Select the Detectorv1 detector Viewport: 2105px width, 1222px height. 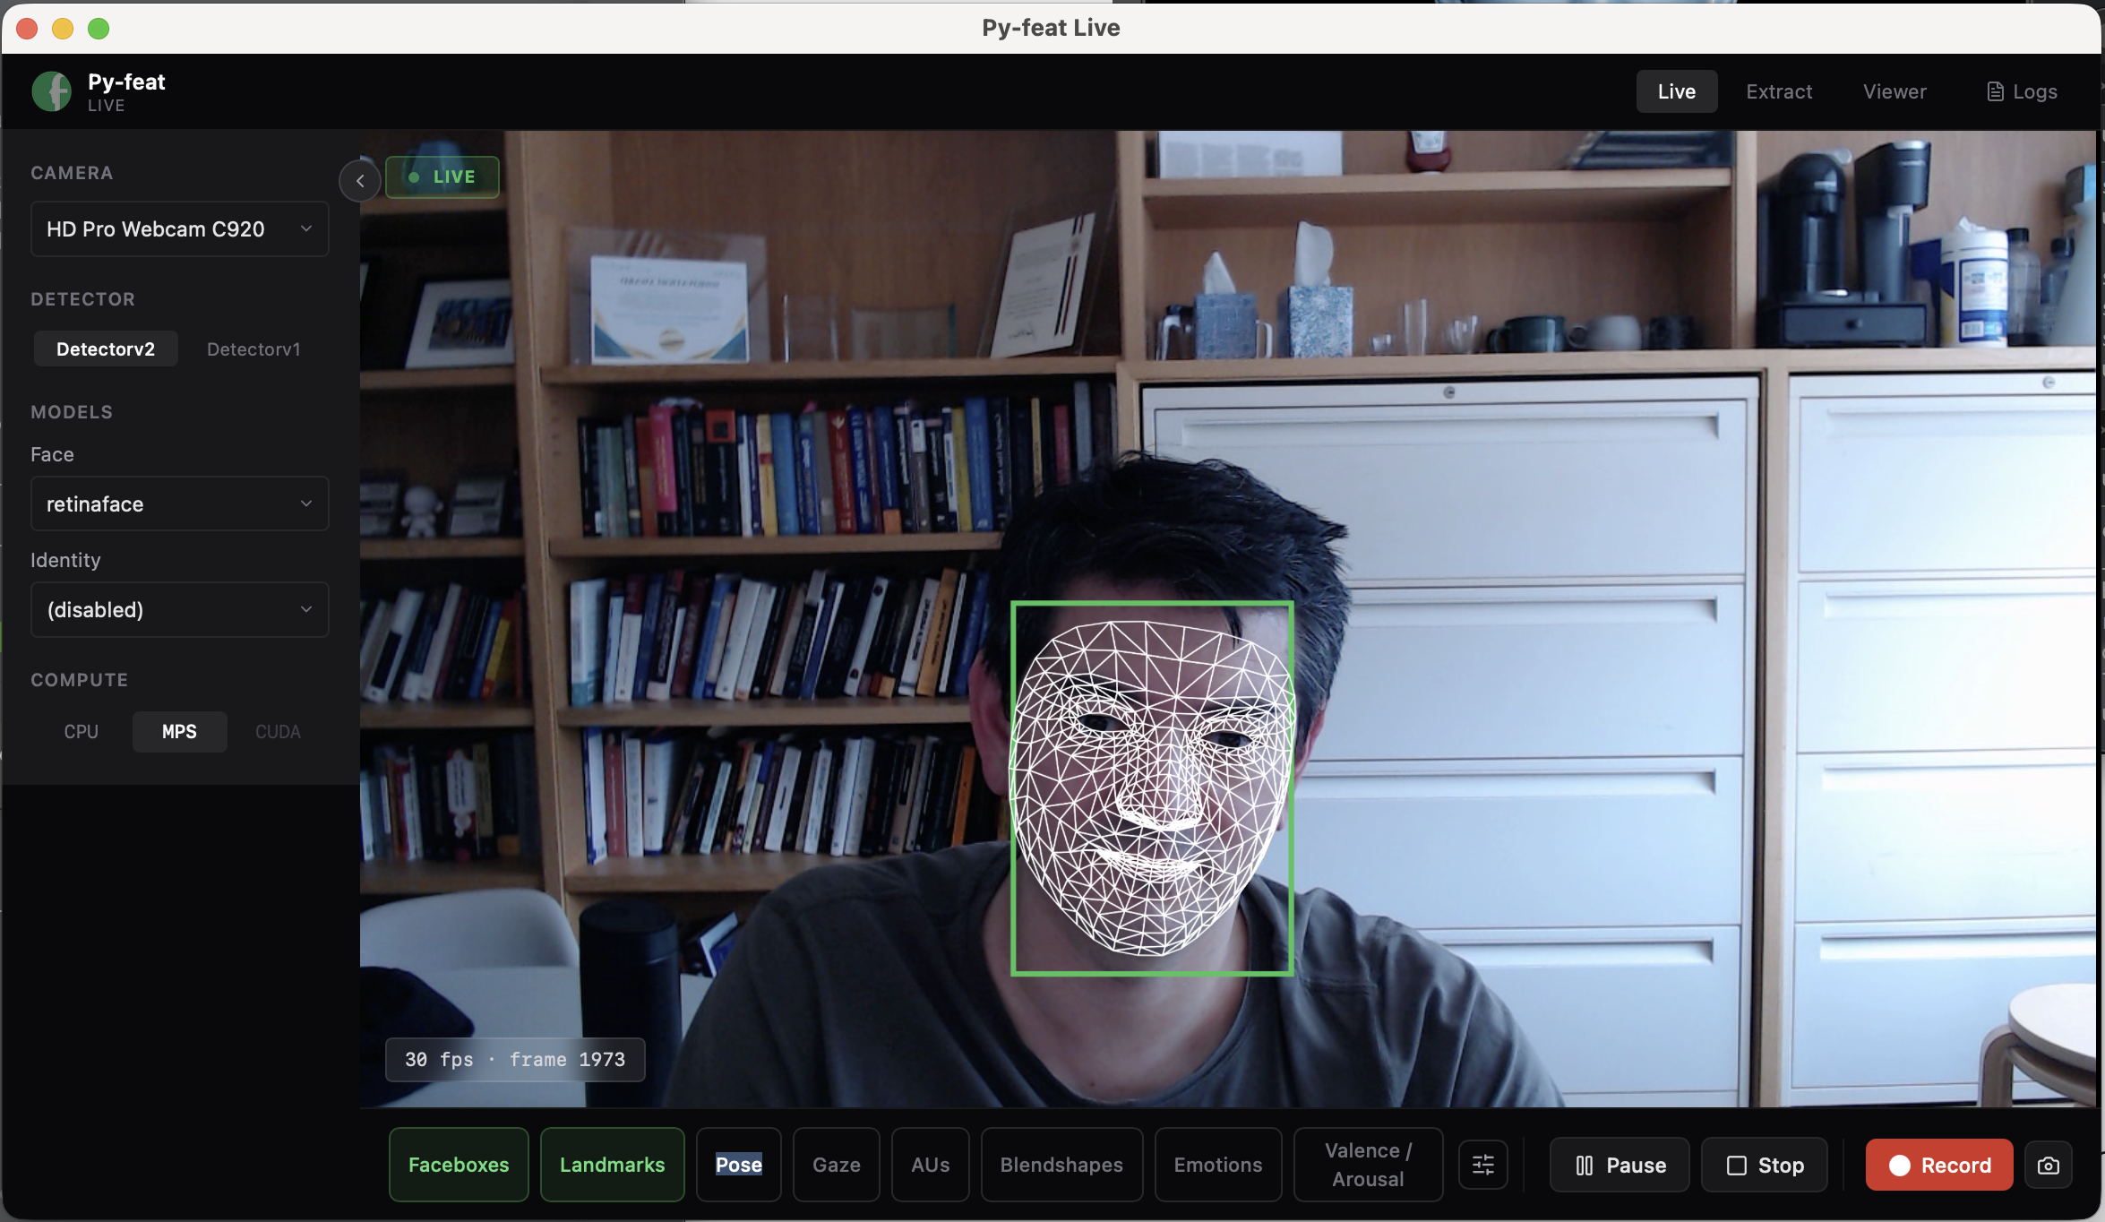point(253,349)
